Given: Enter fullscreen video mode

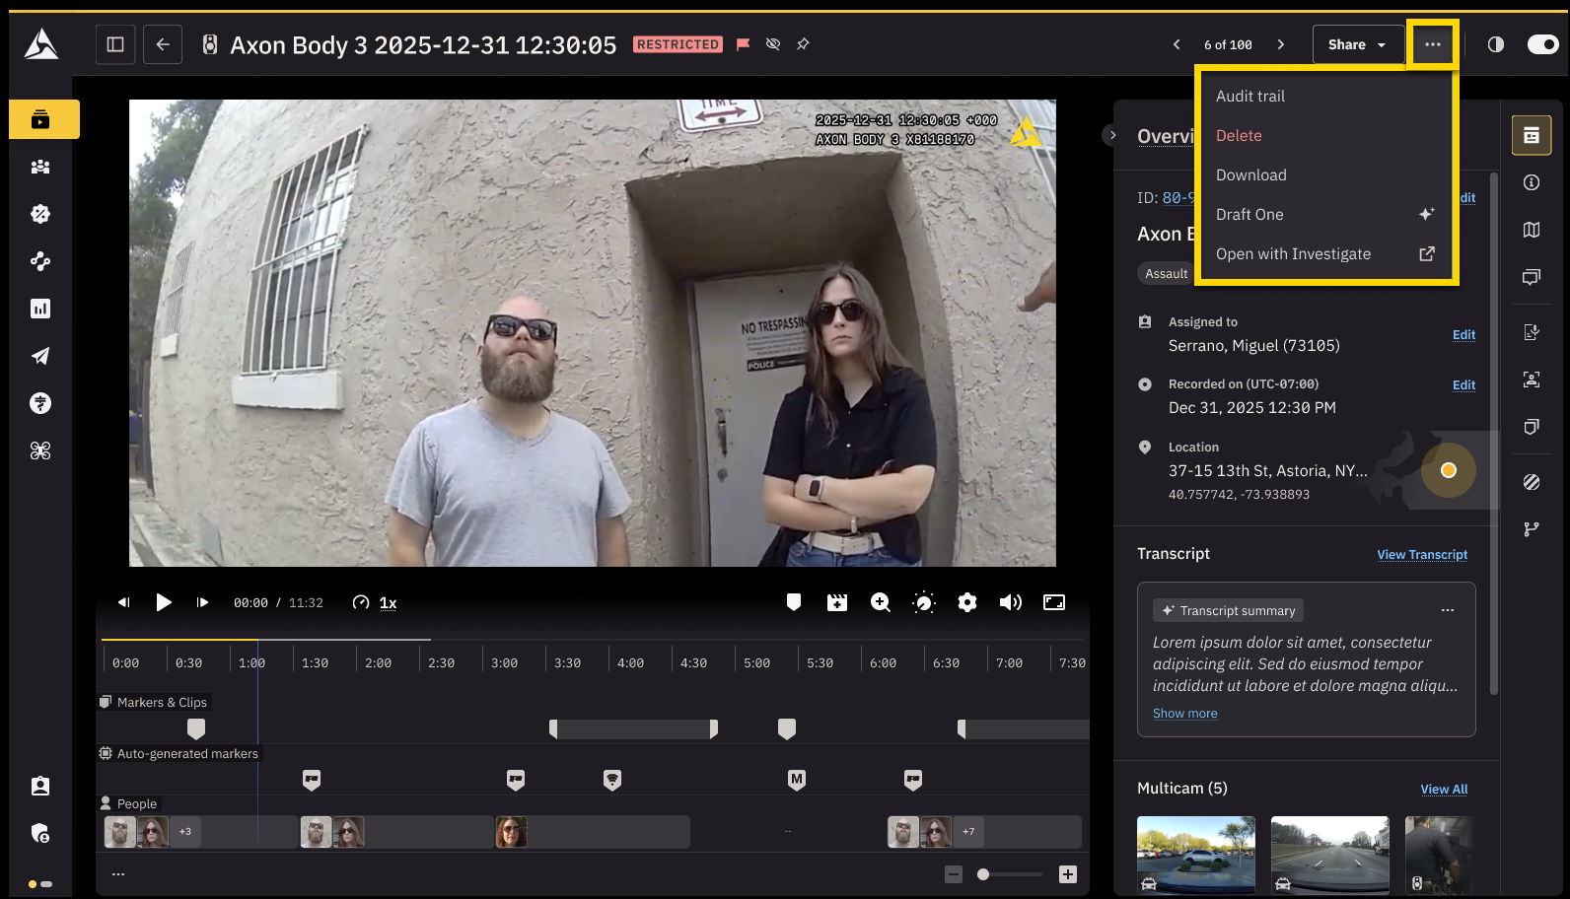Looking at the screenshot, I should tap(1054, 602).
